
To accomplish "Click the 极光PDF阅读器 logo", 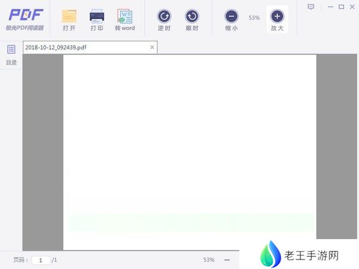I will (25, 20).
